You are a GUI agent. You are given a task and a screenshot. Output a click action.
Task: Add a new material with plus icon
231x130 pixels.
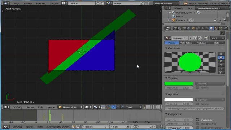pyautogui.click(x=195, y=38)
